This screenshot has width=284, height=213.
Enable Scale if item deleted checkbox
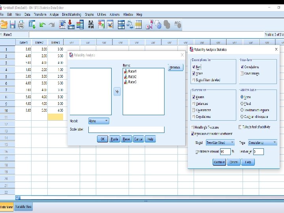point(194,80)
